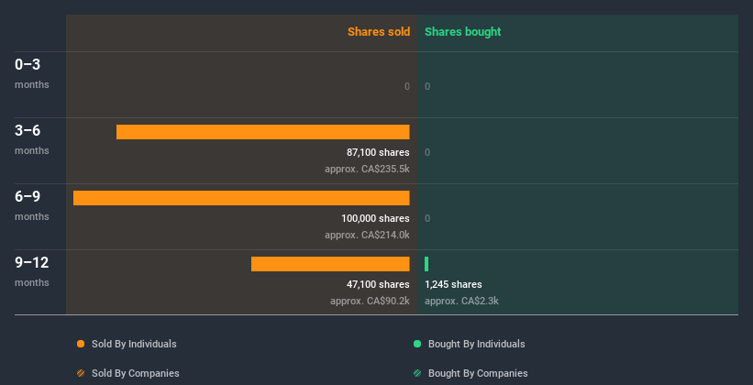Click the orange Sold By Individuals legend dot
The height and width of the screenshot is (385, 753).
81,344
